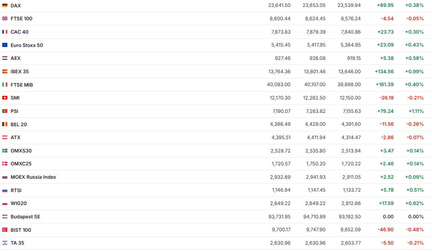432x252 pixels.
Task: Select the WIG20 index name
Action: 18,203
